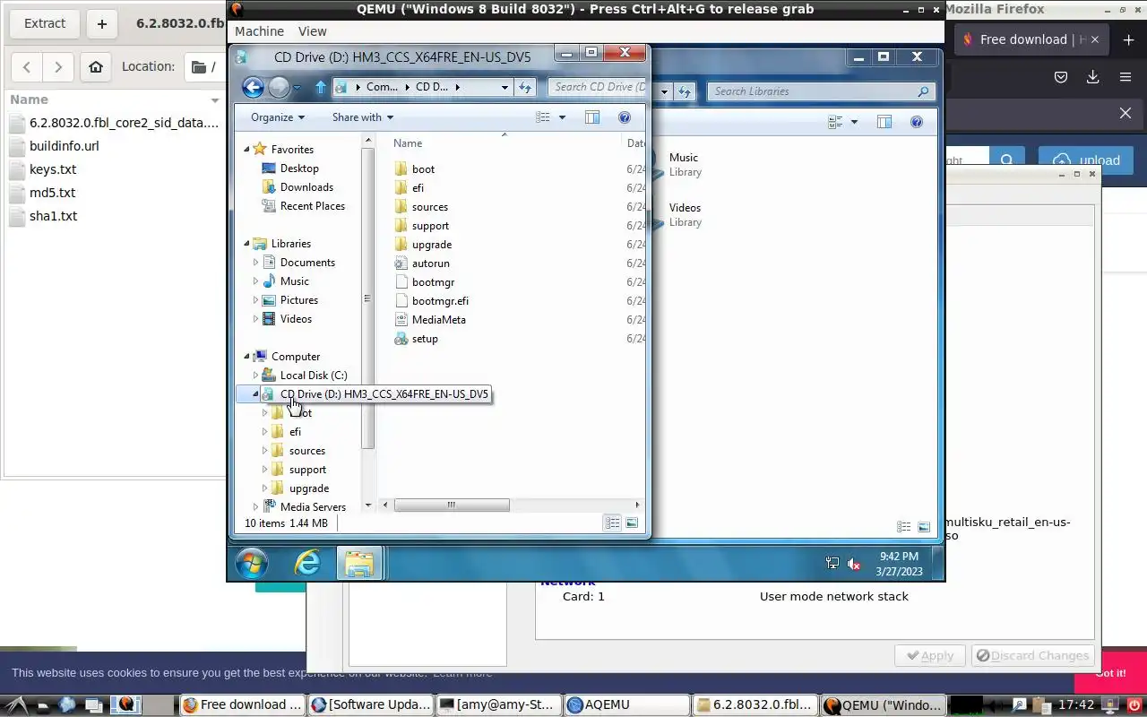Click guest clock showing 9:42 PM

(899, 564)
